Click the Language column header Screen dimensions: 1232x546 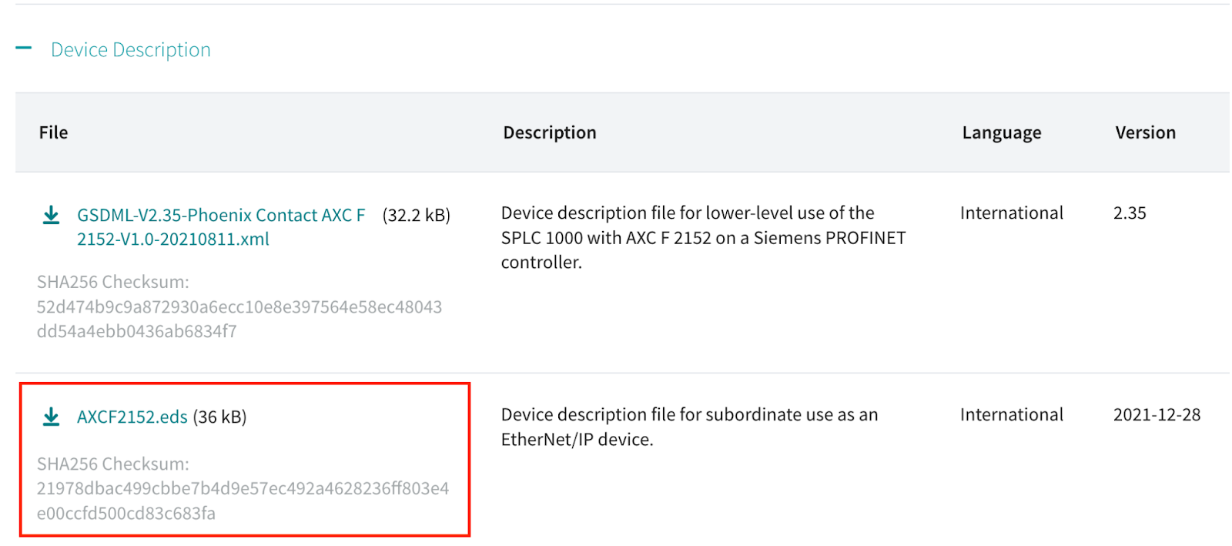1002,132
